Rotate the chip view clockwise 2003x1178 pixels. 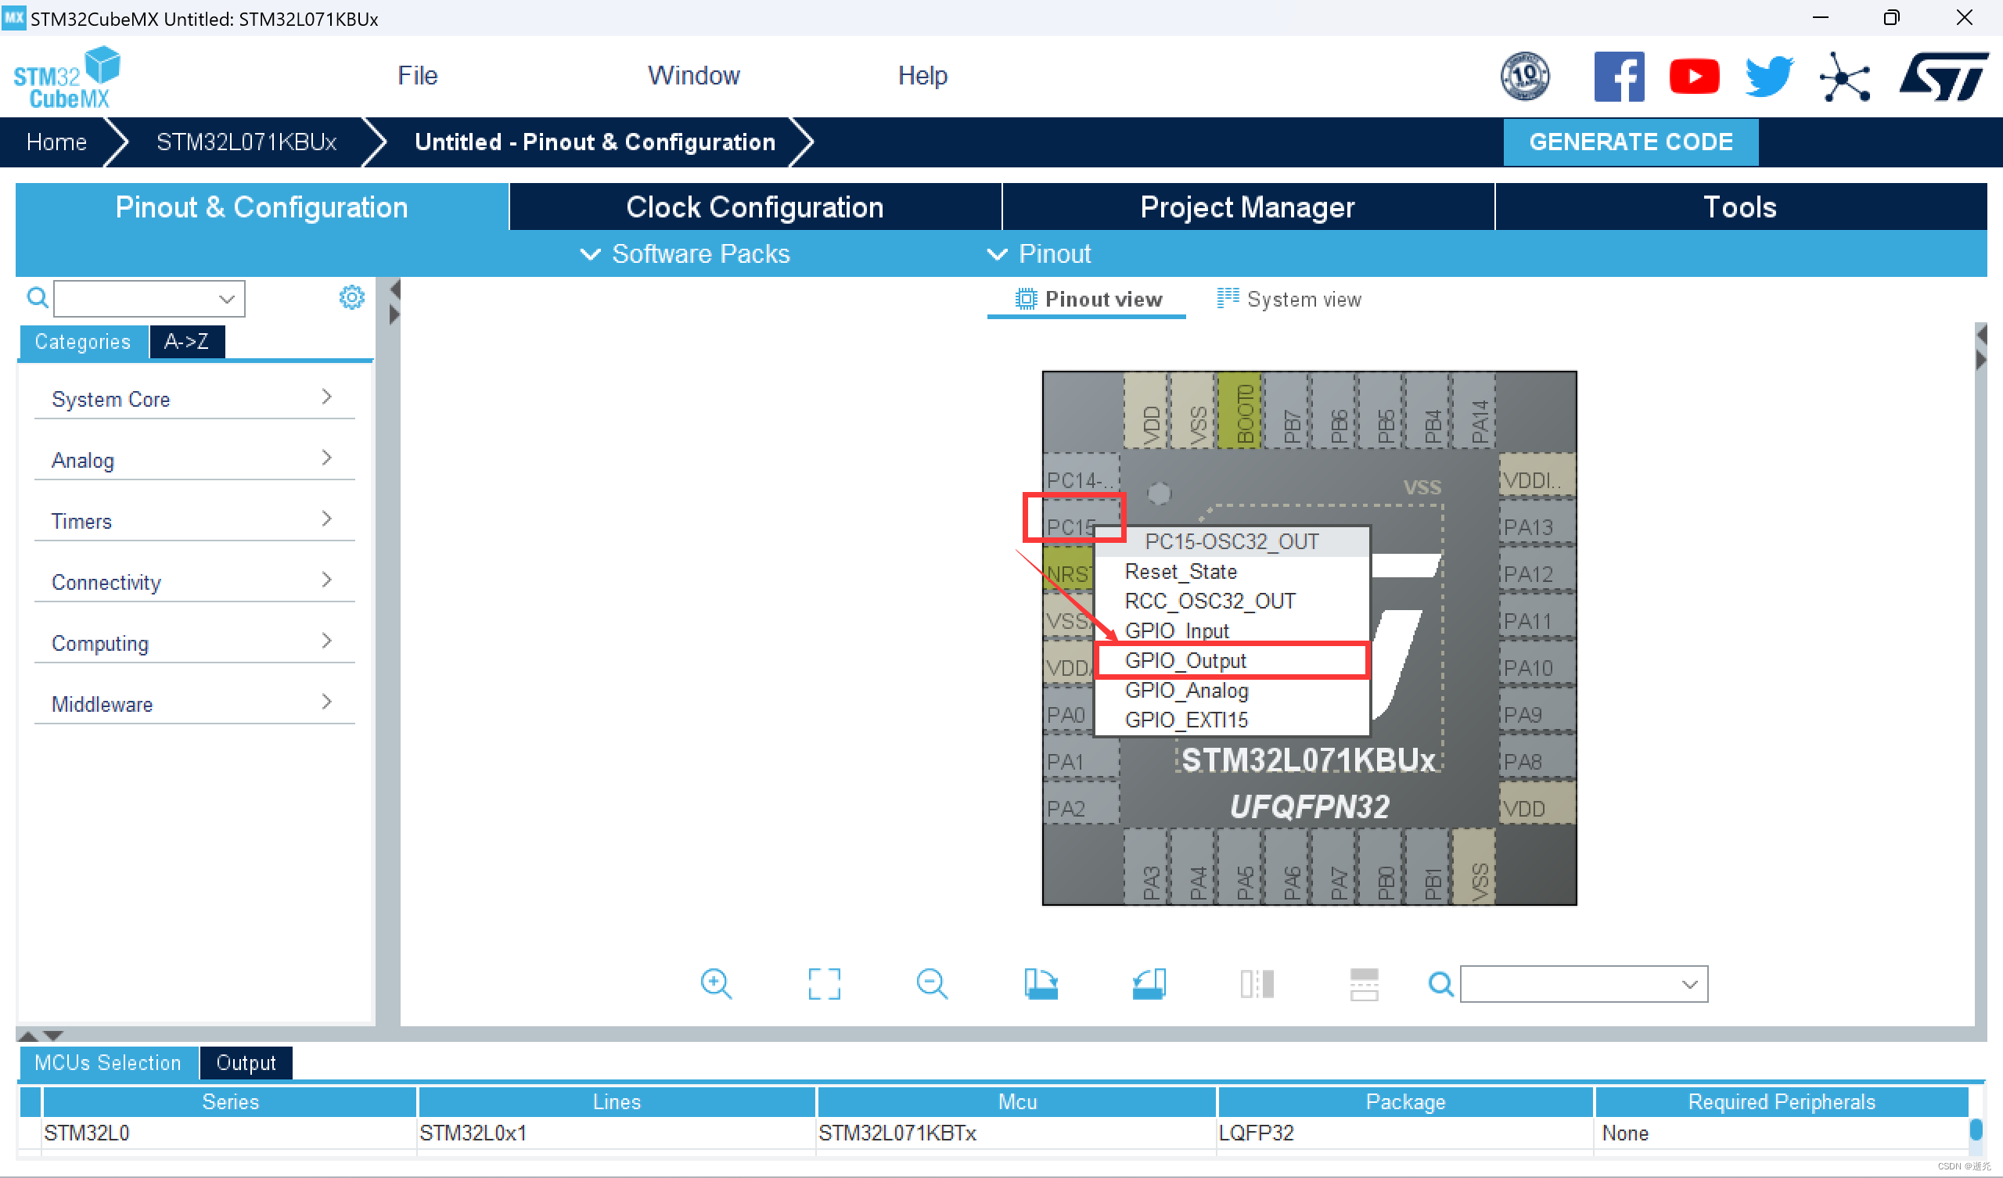1041,983
